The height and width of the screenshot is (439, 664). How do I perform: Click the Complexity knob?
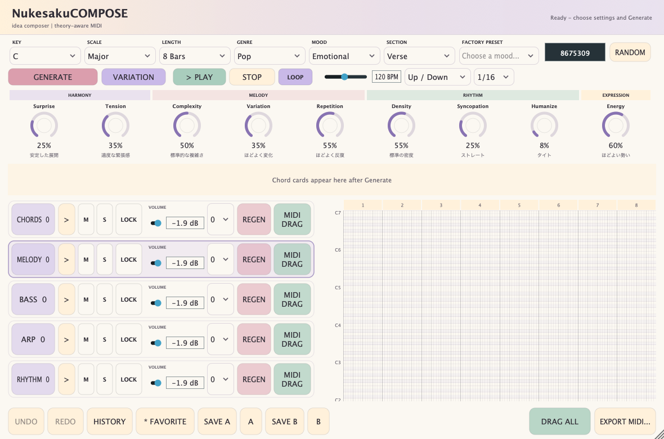tap(187, 126)
